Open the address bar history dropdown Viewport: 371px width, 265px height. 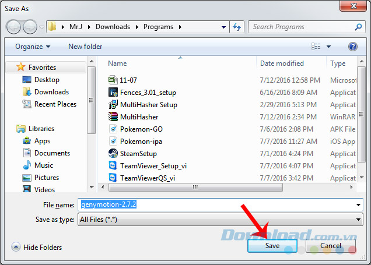pyautogui.click(x=223, y=27)
